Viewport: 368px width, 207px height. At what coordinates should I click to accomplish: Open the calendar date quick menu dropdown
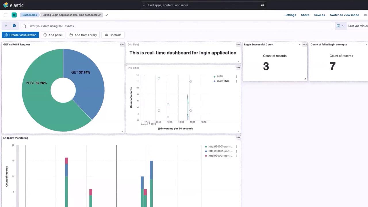tap(340, 26)
